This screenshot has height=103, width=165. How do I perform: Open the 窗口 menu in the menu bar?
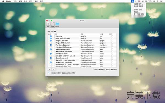(36, 1)
